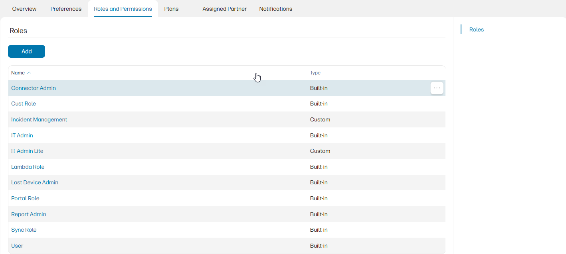
Task: Click the Type column header
Action: pyautogui.click(x=315, y=73)
